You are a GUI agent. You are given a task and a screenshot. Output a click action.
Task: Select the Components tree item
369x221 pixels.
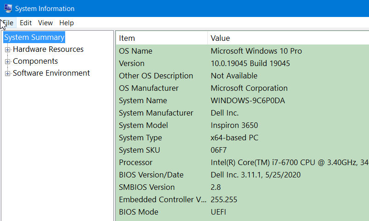click(35, 61)
